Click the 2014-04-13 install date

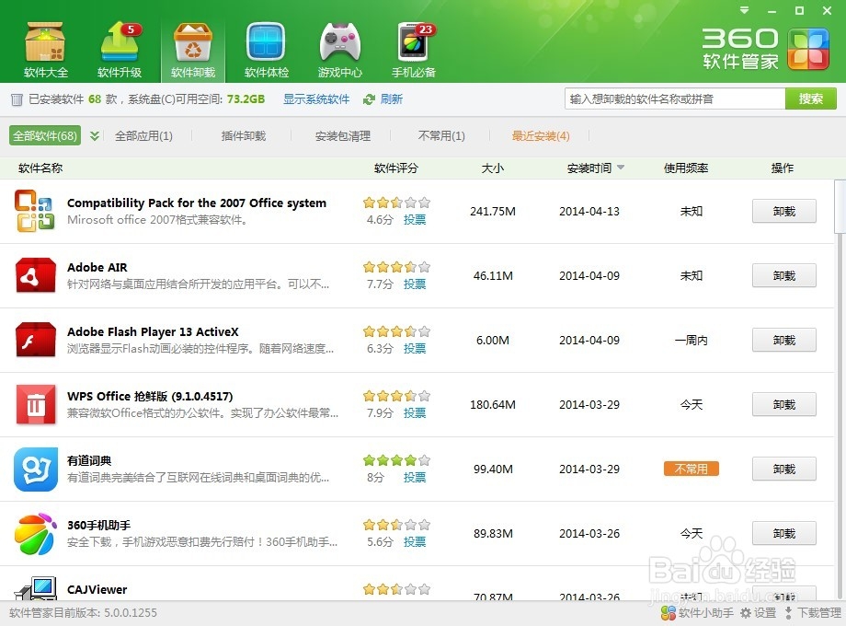(x=589, y=211)
